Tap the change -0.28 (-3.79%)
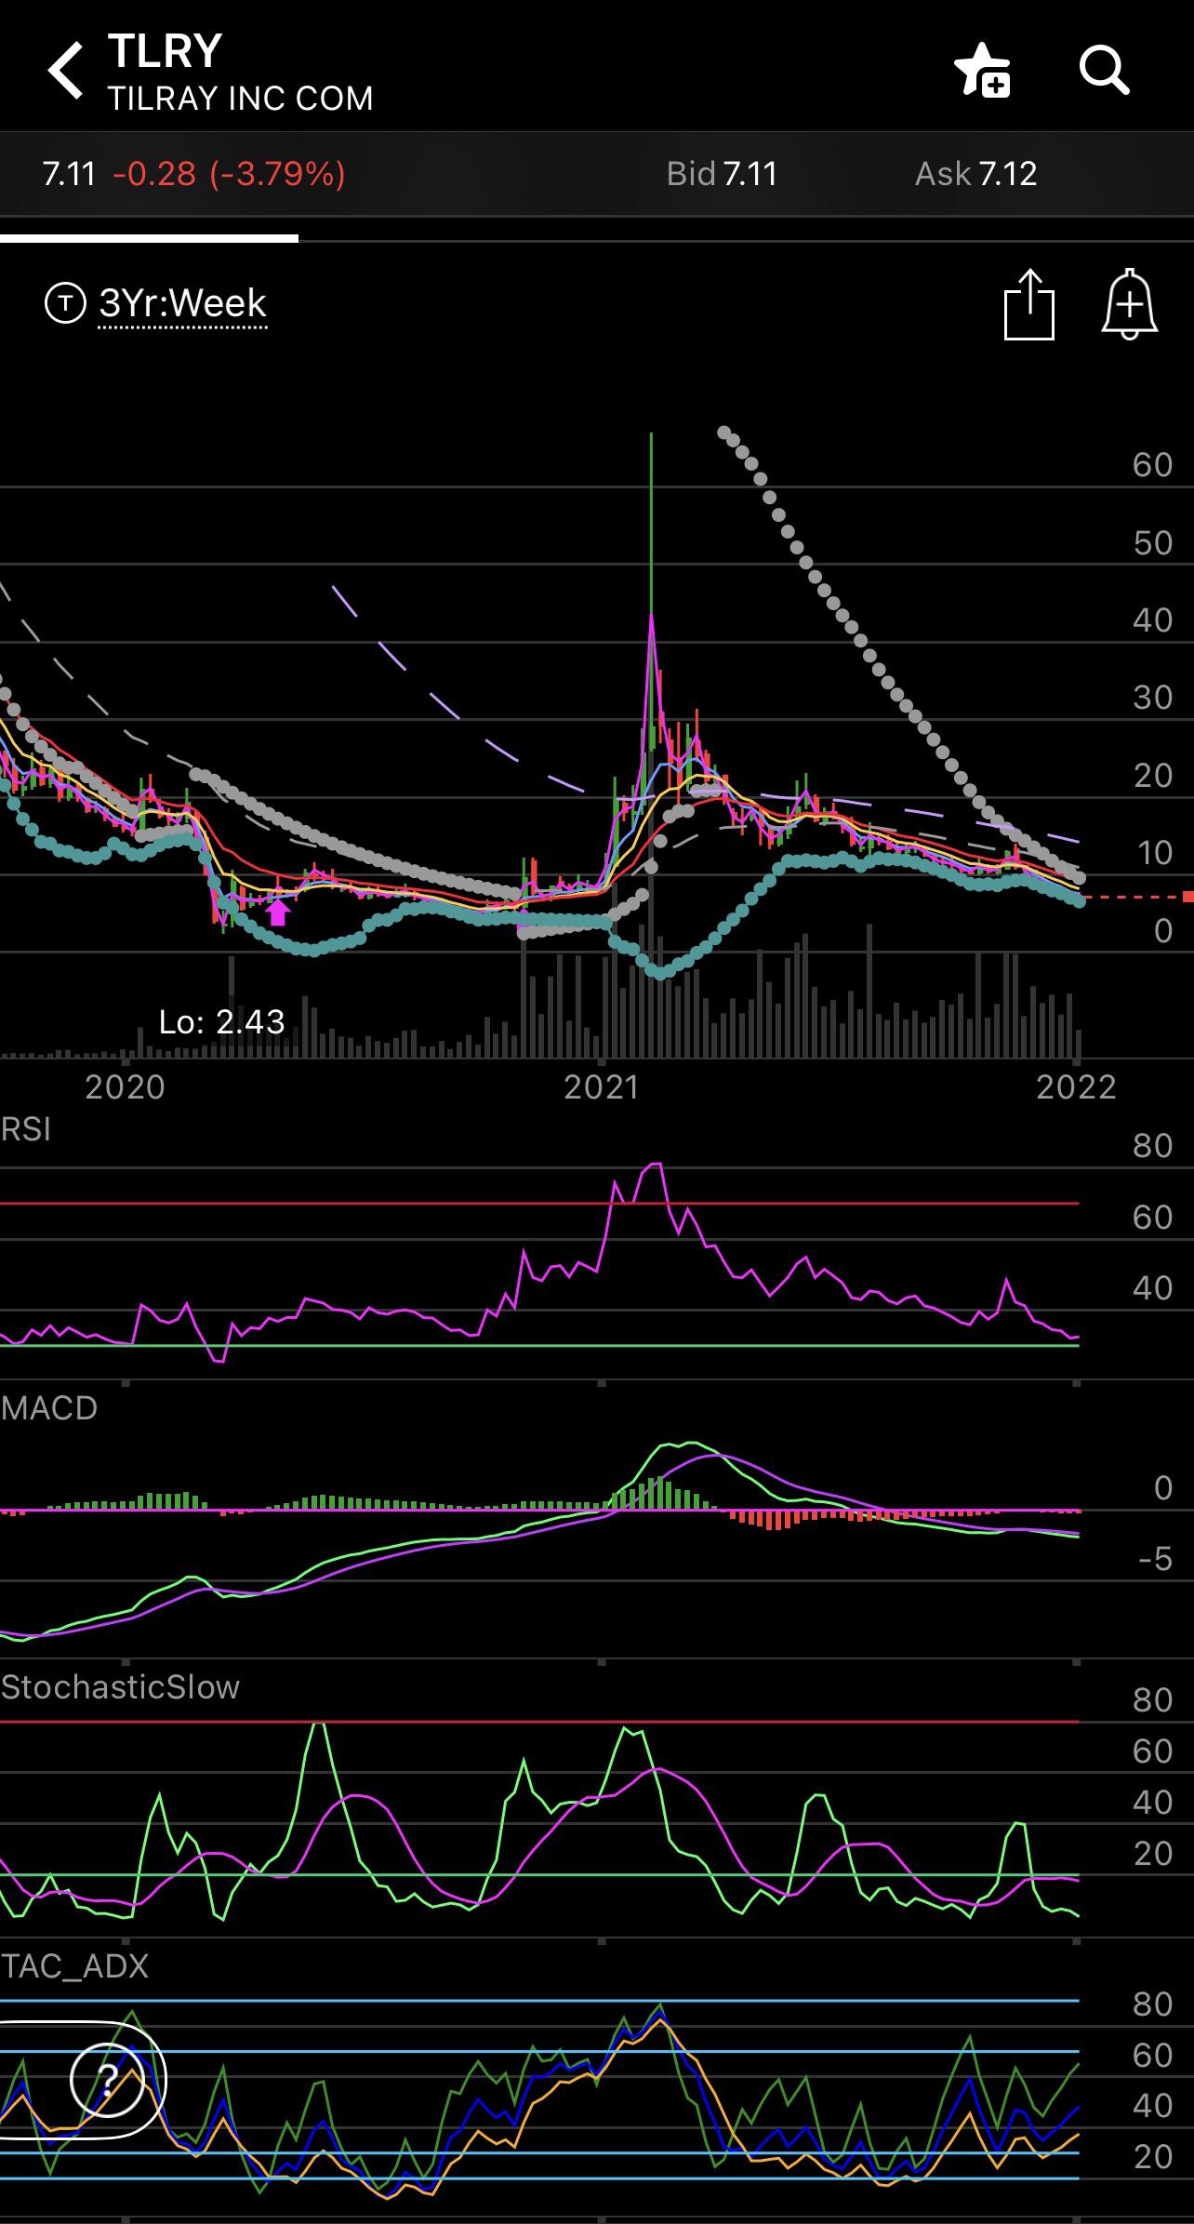This screenshot has width=1194, height=2224. pyautogui.click(x=229, y=174)
